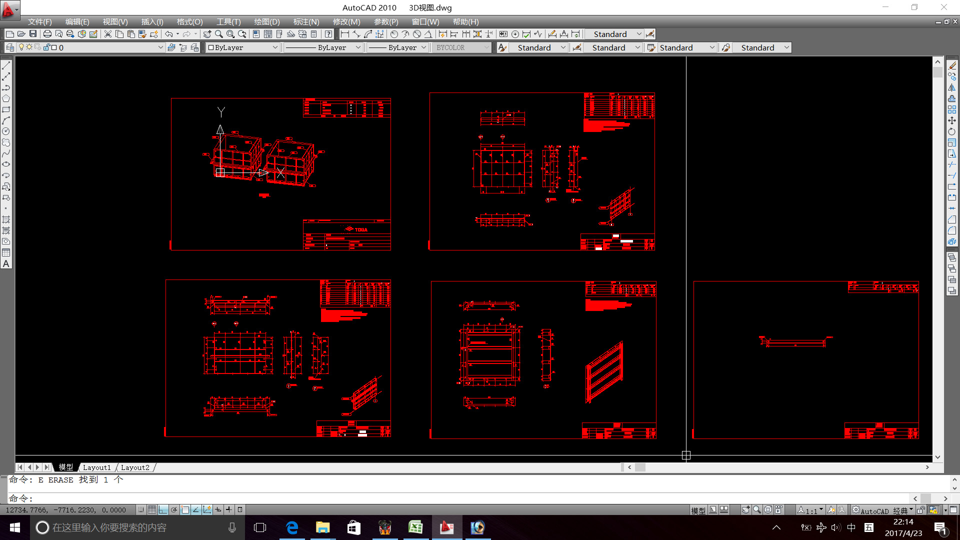Click the Plot printer icon
Screen dimensions: 960x540
click(x=47, y=34)
